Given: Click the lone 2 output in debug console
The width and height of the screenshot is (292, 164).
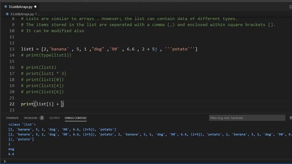Looking at the screenshot, I should click(9, 144).
